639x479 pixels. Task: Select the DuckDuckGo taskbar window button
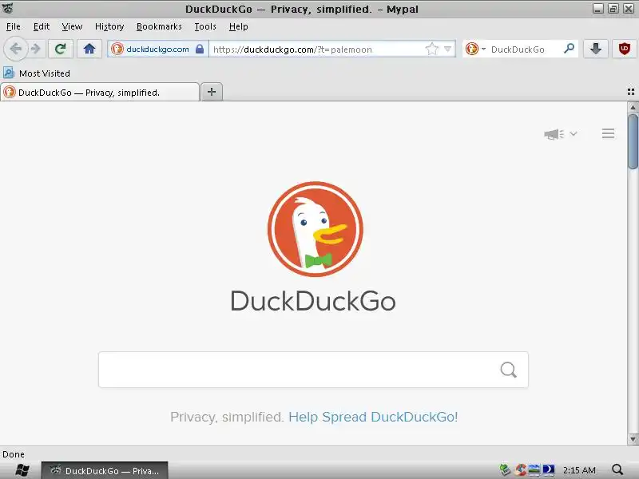[105, 470]
